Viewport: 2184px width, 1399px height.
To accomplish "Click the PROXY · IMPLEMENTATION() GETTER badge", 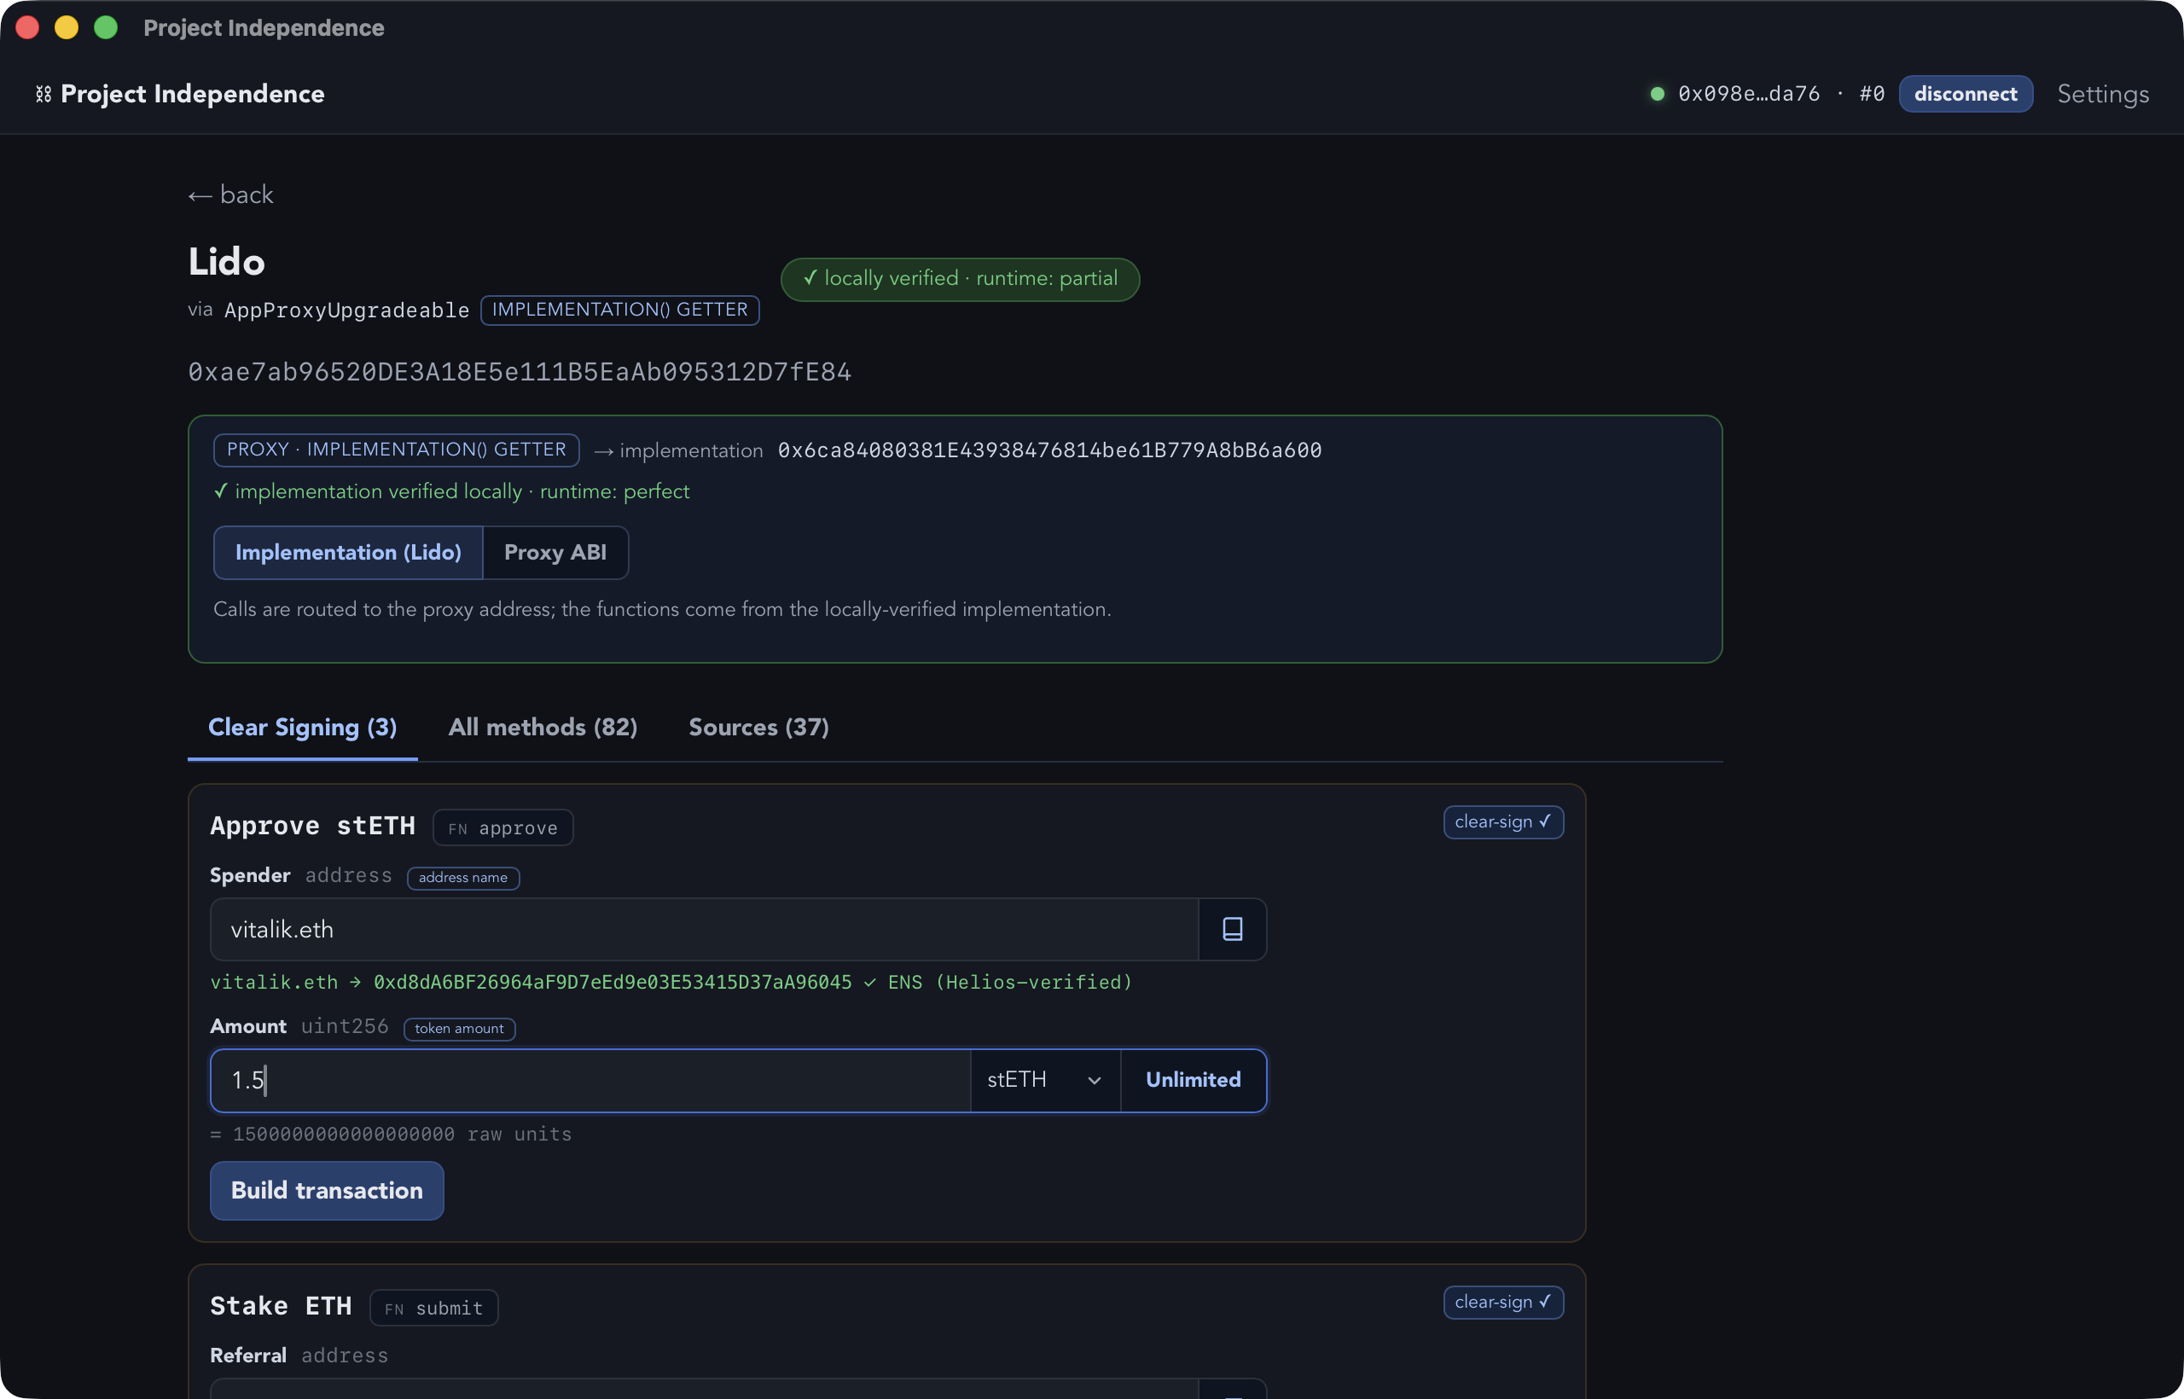I will tap(396, 450).
